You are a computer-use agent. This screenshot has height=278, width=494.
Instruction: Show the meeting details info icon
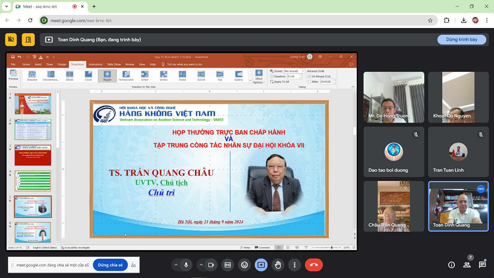point(452,265)
